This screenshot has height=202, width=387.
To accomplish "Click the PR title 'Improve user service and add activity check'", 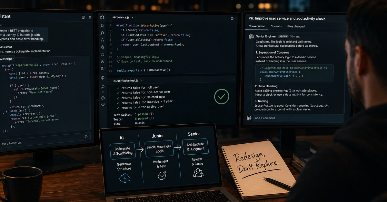I will point(290,18).
